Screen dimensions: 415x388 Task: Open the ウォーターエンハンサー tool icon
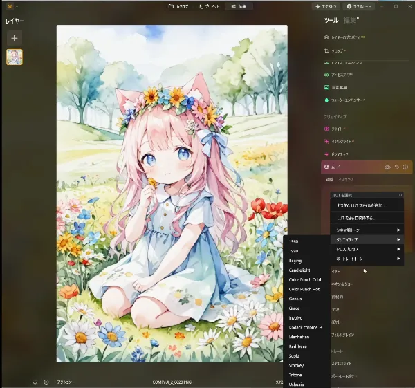coord(326,100)
